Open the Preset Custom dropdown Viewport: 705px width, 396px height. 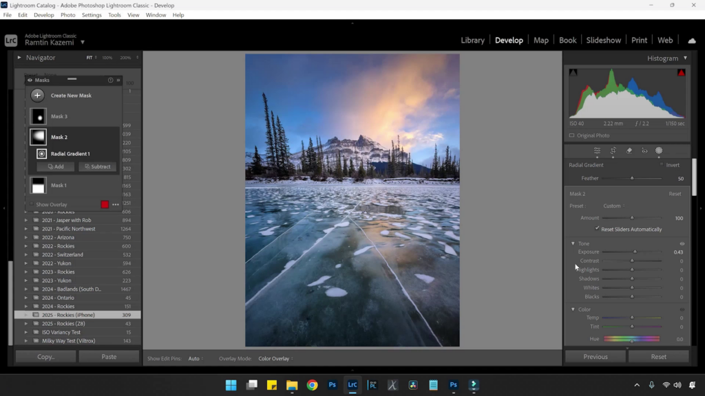(613, 206)
